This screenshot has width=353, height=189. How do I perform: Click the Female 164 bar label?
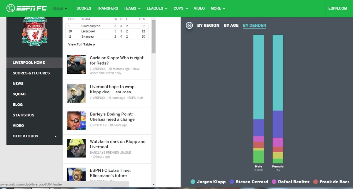tap(278, 168)
